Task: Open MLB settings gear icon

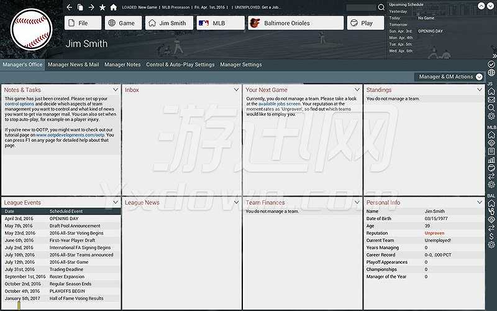Action: (491, 184)
